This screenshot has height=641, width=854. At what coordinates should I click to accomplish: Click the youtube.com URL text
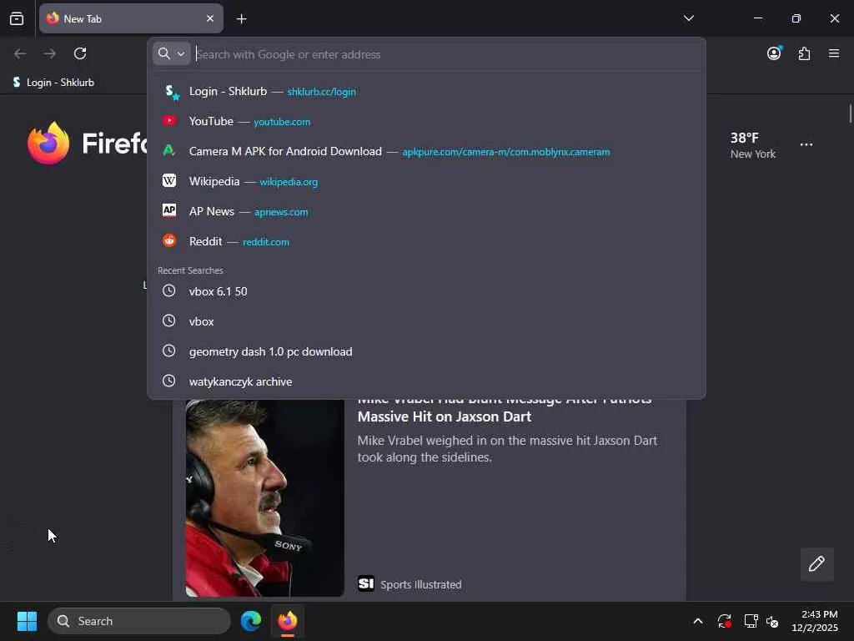(282, 122)
